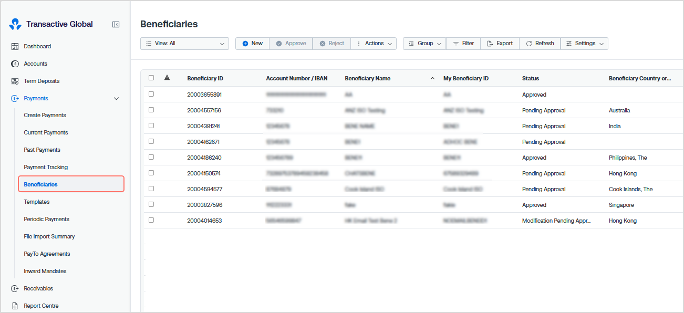Open the View: All dropdown
The image size is (684, 313).
click(184, 44)
